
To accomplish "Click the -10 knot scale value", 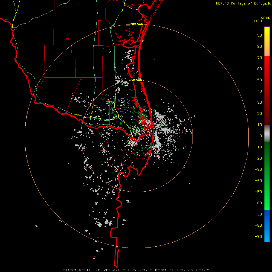I will pyautogui.click(x=258, y=147).
